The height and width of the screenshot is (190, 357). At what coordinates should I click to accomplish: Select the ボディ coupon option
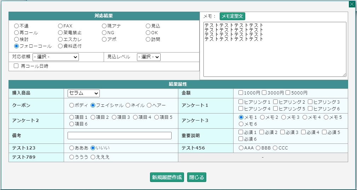pos(72,105)
